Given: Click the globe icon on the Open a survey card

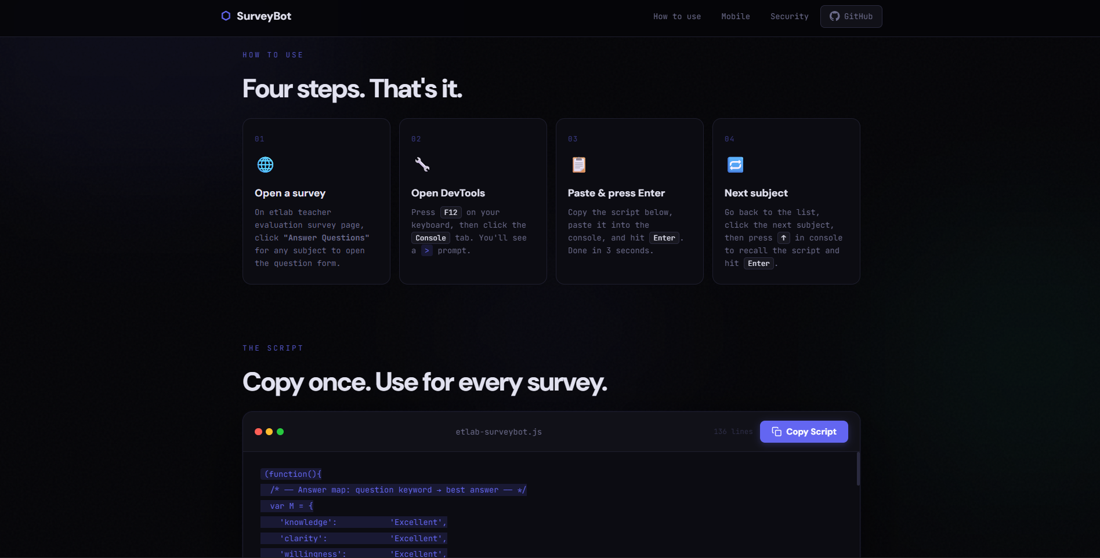Looking at the screenshot, I should [x=265, y=165].
